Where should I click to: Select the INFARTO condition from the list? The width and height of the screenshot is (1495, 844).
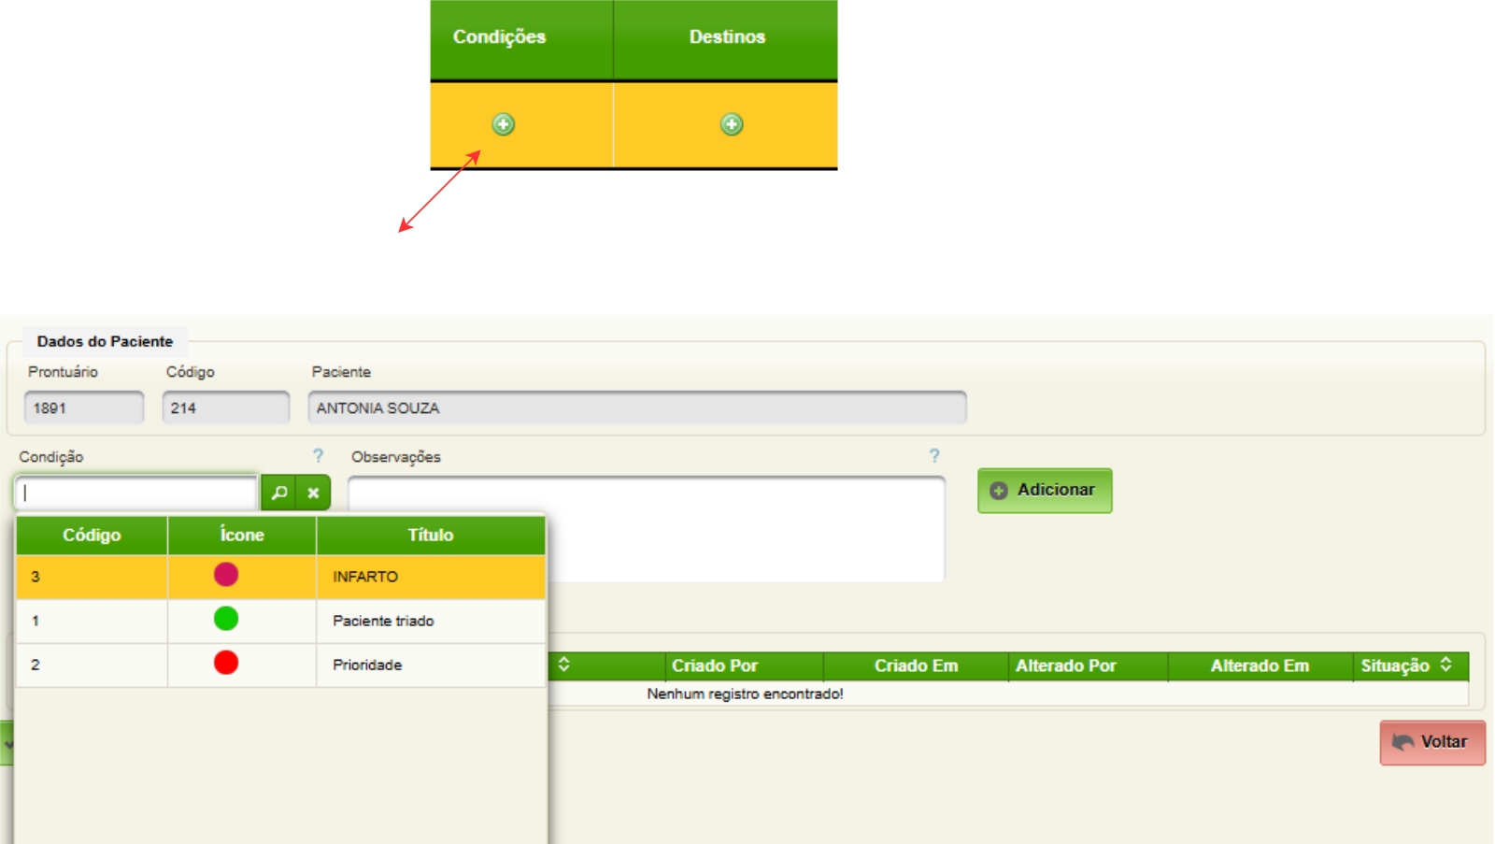pos(365,577)
